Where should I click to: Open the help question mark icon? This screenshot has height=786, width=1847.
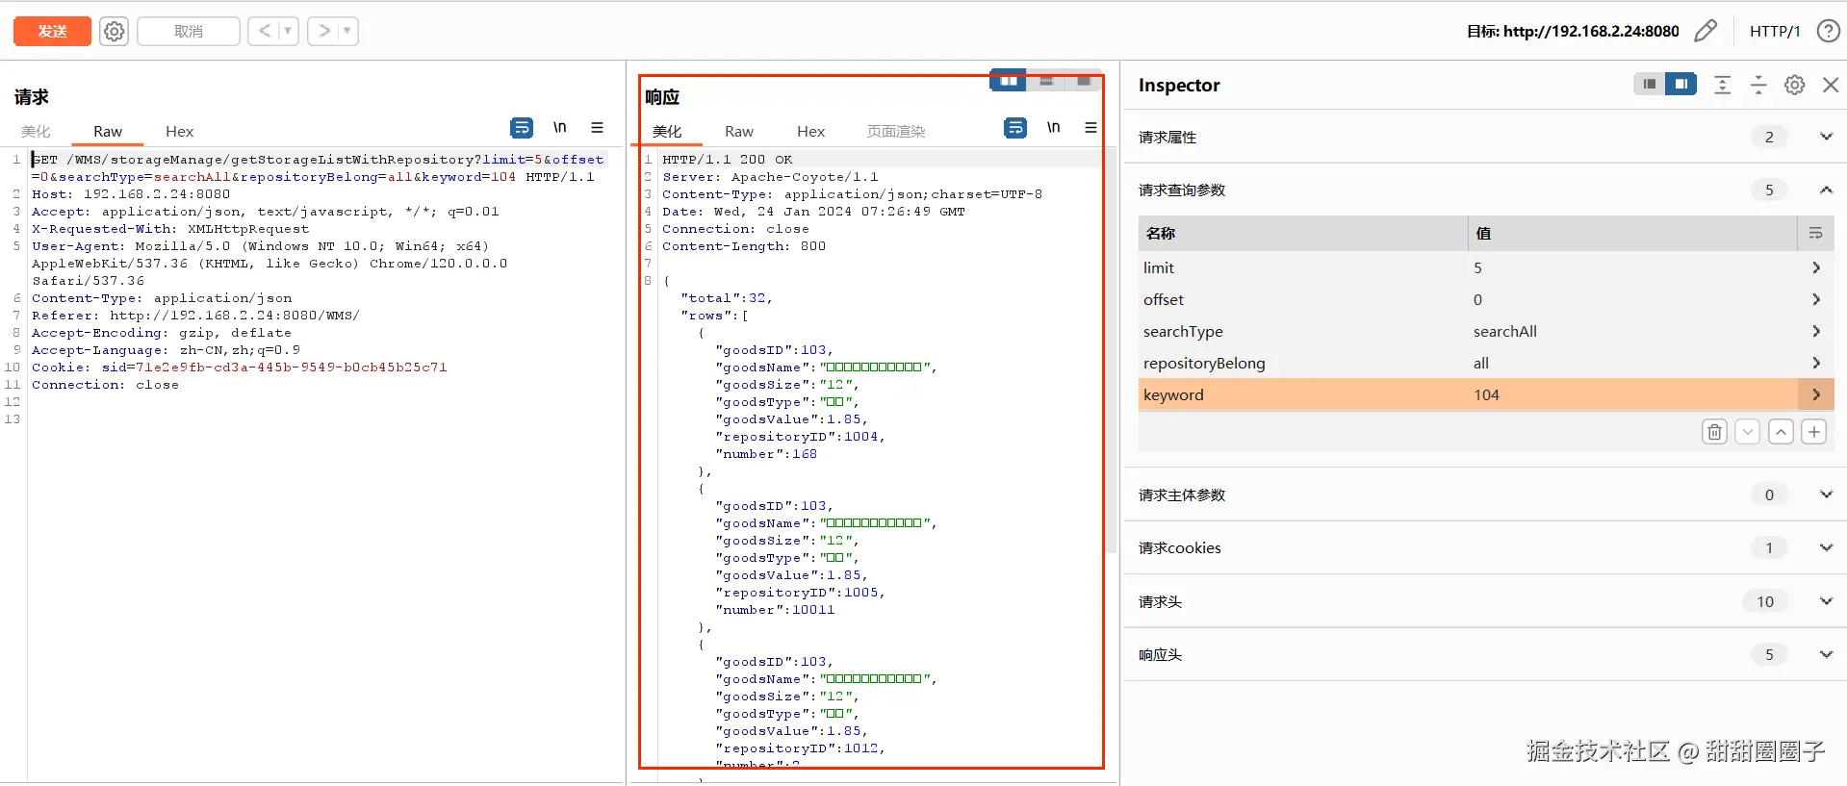click(1828, 31)
